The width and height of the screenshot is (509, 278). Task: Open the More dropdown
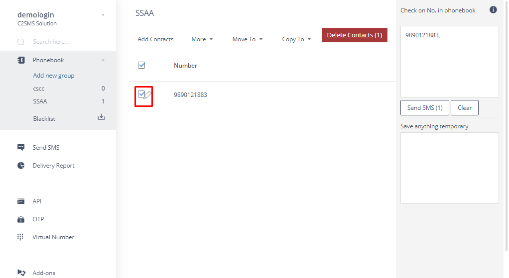click(x=202, y=39)
